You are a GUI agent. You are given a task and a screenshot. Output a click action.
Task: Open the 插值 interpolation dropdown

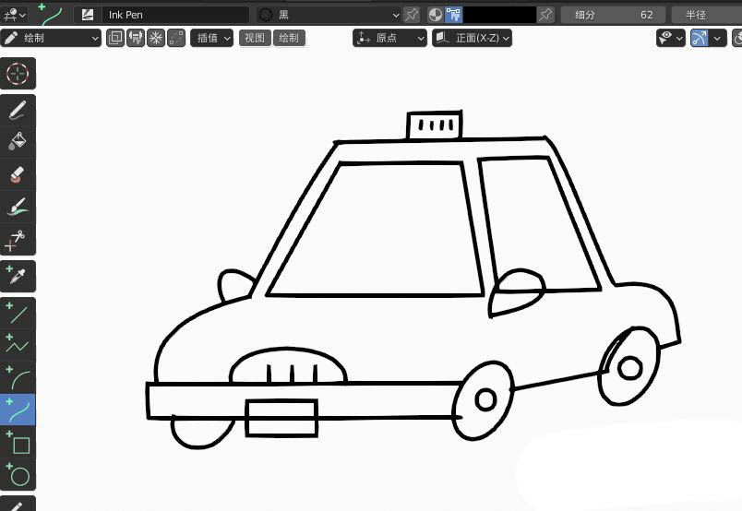click(211, 38)
